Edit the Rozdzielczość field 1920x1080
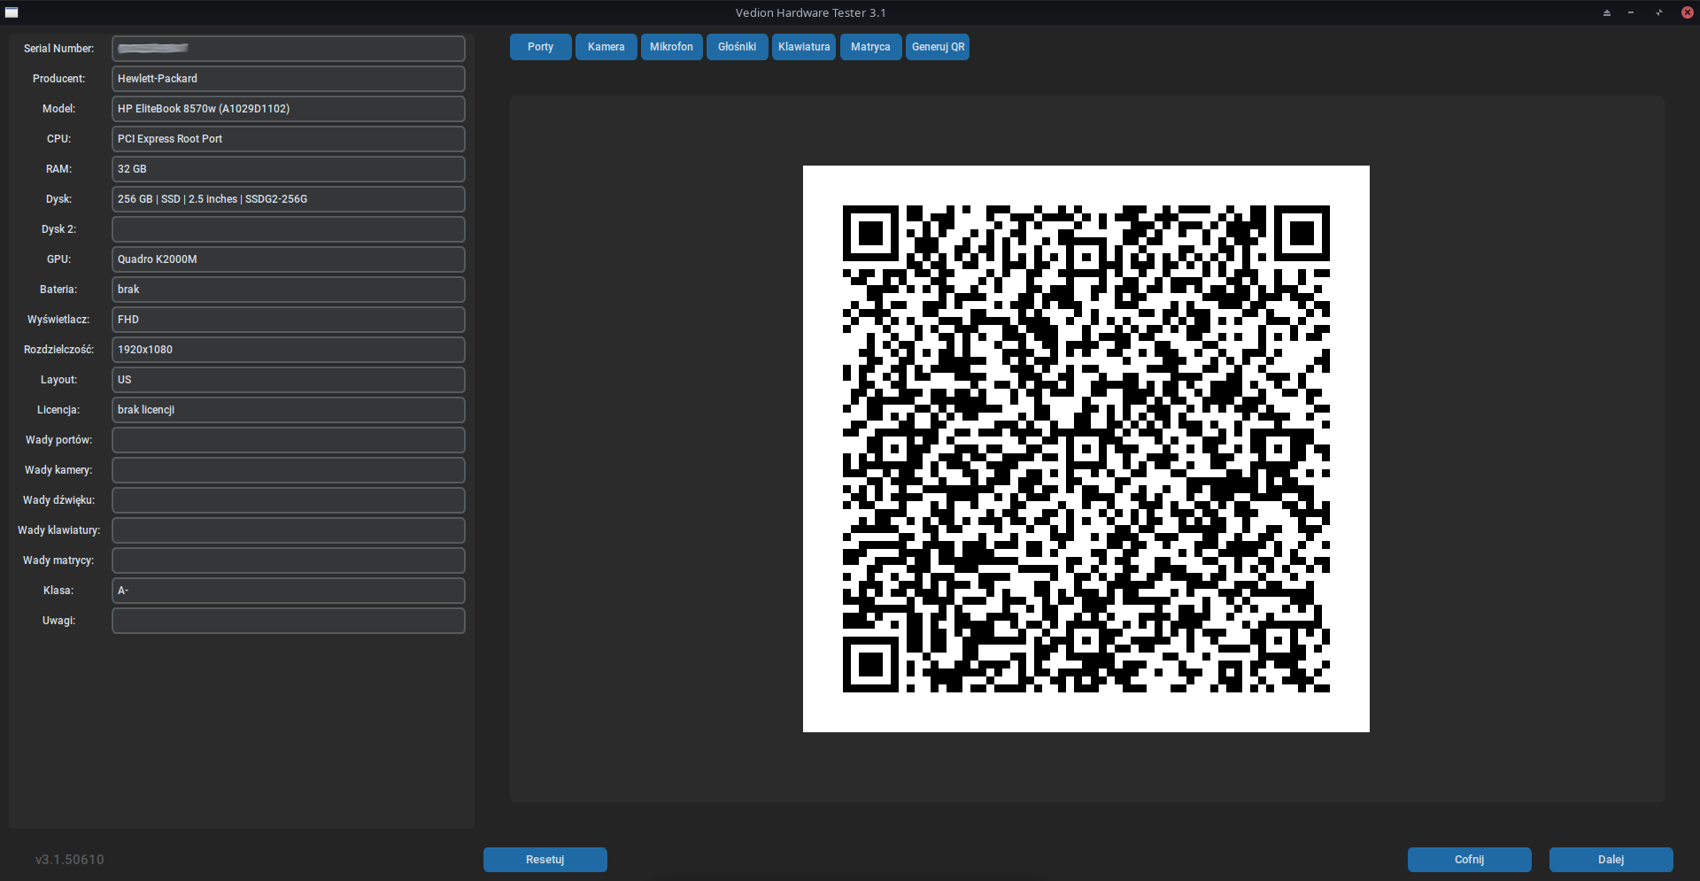The image size is (1700, 881). pyautogui.click(x=288, y=350)
